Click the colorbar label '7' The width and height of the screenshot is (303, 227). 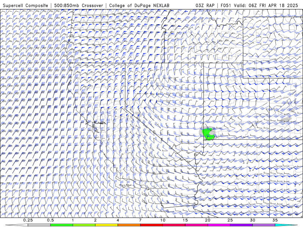(x=140, y=220)
